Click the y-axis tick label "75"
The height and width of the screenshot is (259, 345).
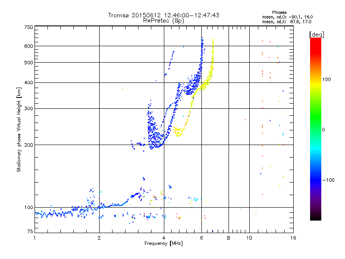30,231
